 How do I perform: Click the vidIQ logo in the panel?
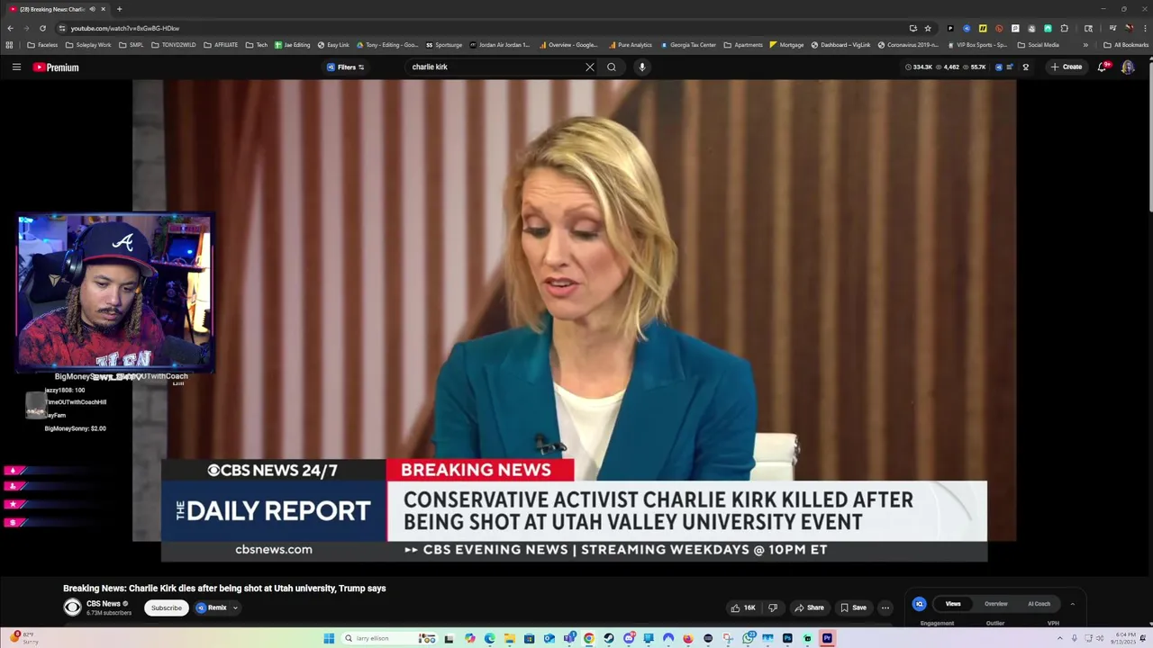919,604
